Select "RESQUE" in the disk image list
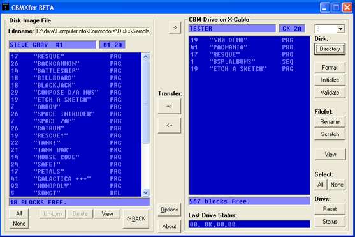The height and width of the screenshot is (237, 355). coord(75,56)
